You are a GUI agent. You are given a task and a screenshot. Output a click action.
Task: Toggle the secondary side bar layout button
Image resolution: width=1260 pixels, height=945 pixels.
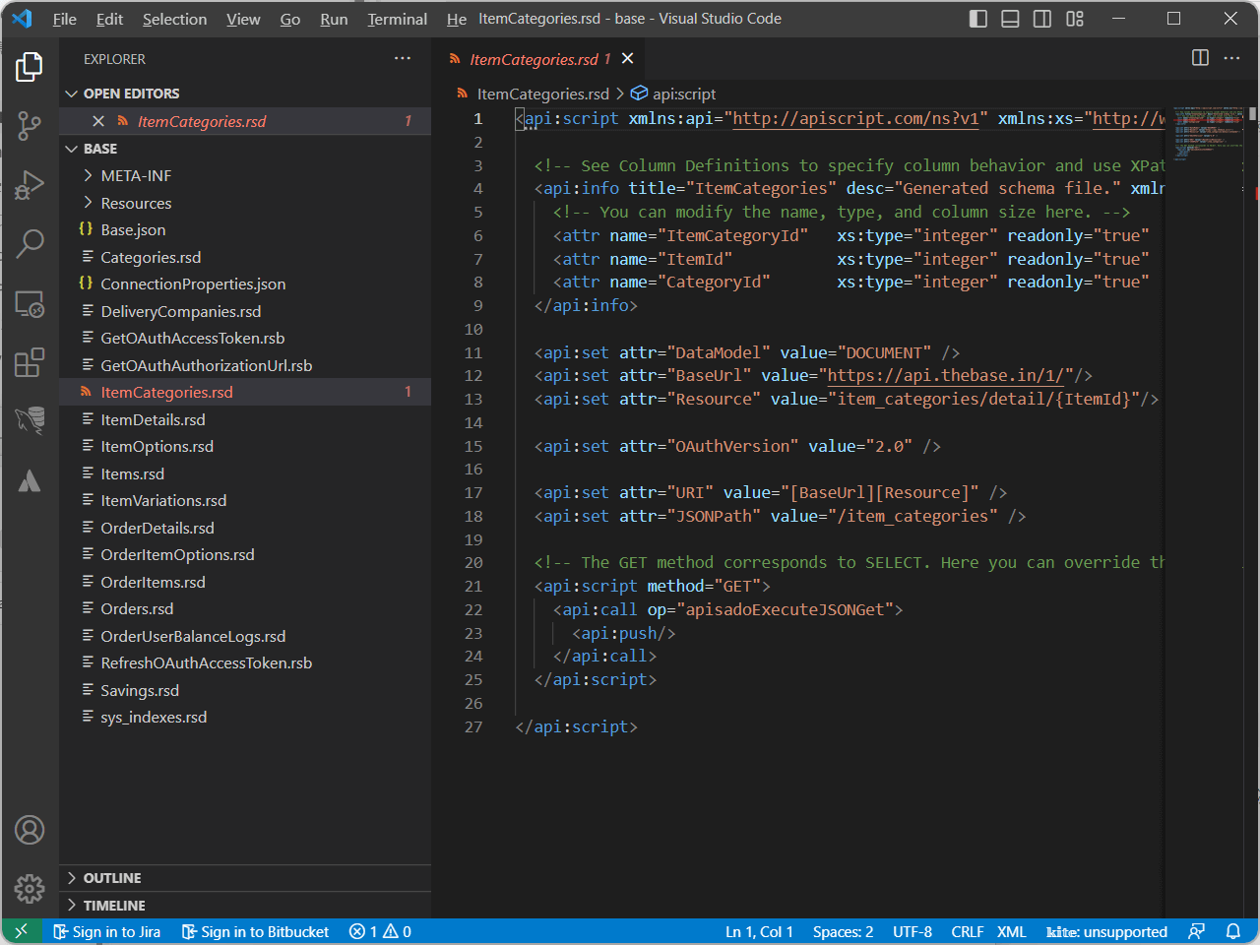tap(1041, 19)
